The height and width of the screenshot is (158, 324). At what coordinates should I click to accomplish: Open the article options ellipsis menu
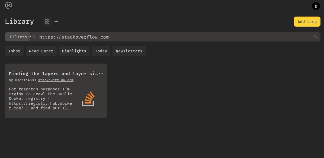pyautogui.click(x=101, y=73)
